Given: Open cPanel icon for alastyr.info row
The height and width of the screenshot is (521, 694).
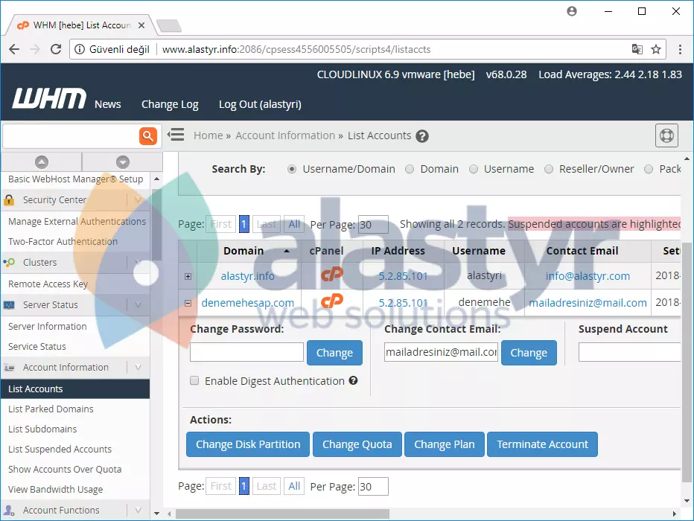Looking at the screenshot, I should (332, 275).
